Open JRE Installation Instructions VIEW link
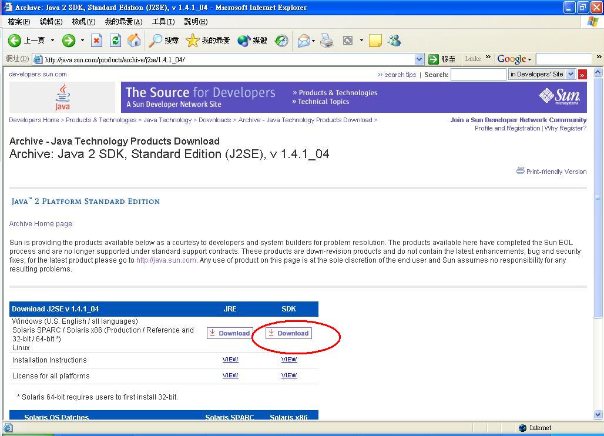The height and width of the screenshot is (436, 604). 230,360
